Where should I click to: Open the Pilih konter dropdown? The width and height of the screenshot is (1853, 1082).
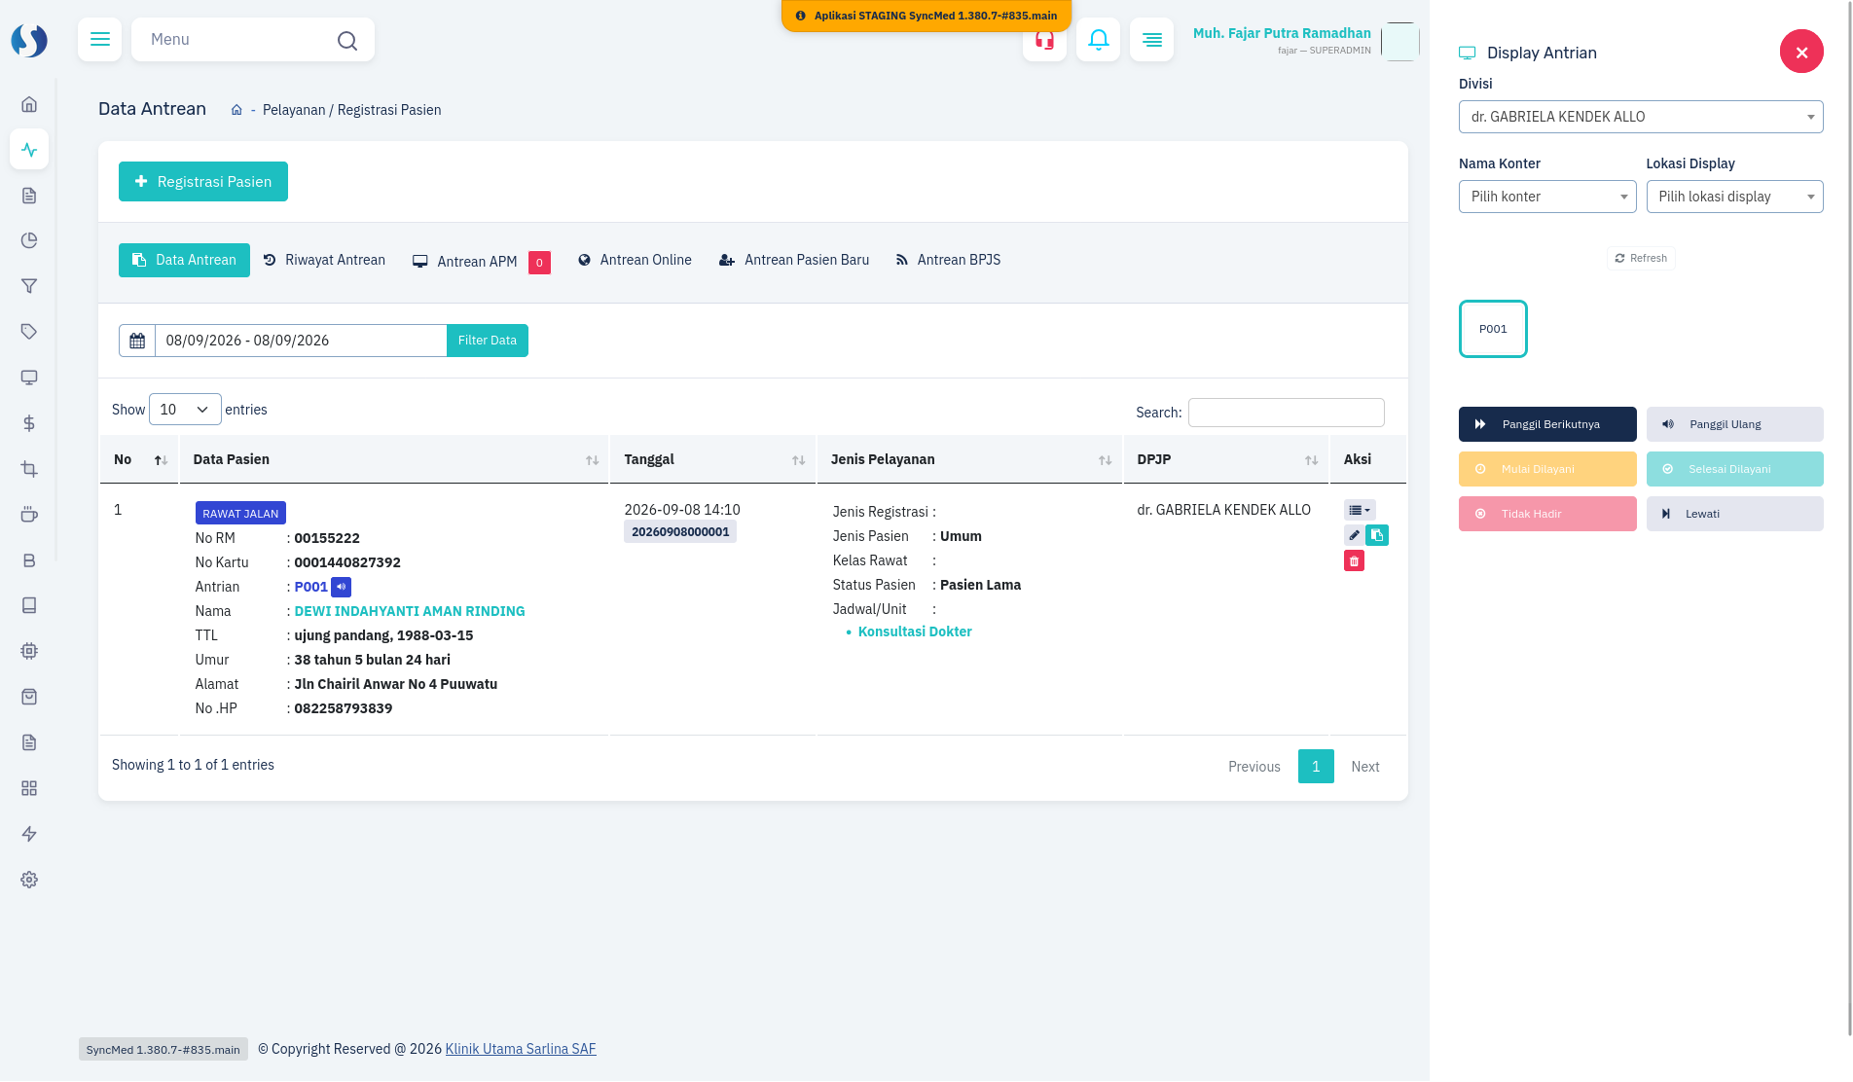click(x=1547, y=197)
